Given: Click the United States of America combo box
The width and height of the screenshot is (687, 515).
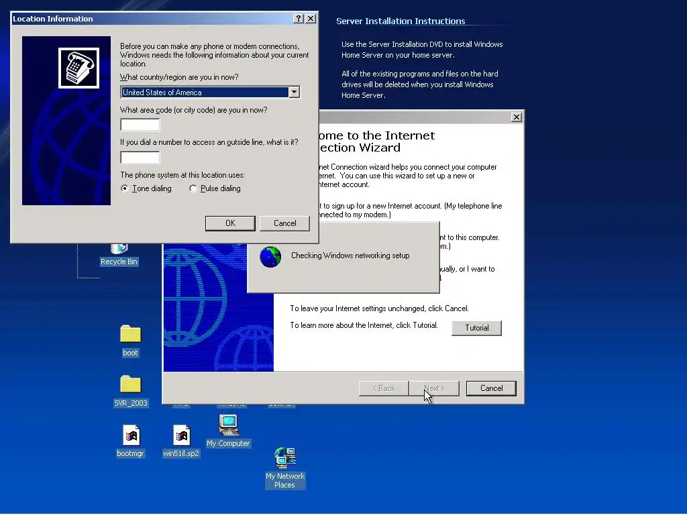Looking at the screenshot, I should click(210, 93).
